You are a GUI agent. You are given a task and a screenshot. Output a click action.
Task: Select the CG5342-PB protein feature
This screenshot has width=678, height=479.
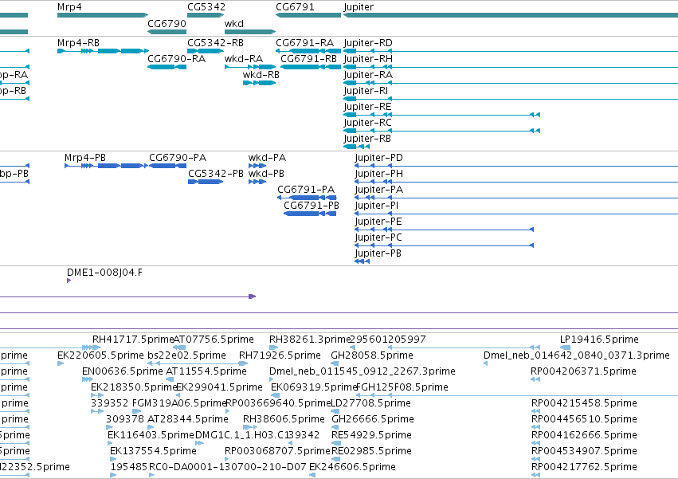point(206,182)
